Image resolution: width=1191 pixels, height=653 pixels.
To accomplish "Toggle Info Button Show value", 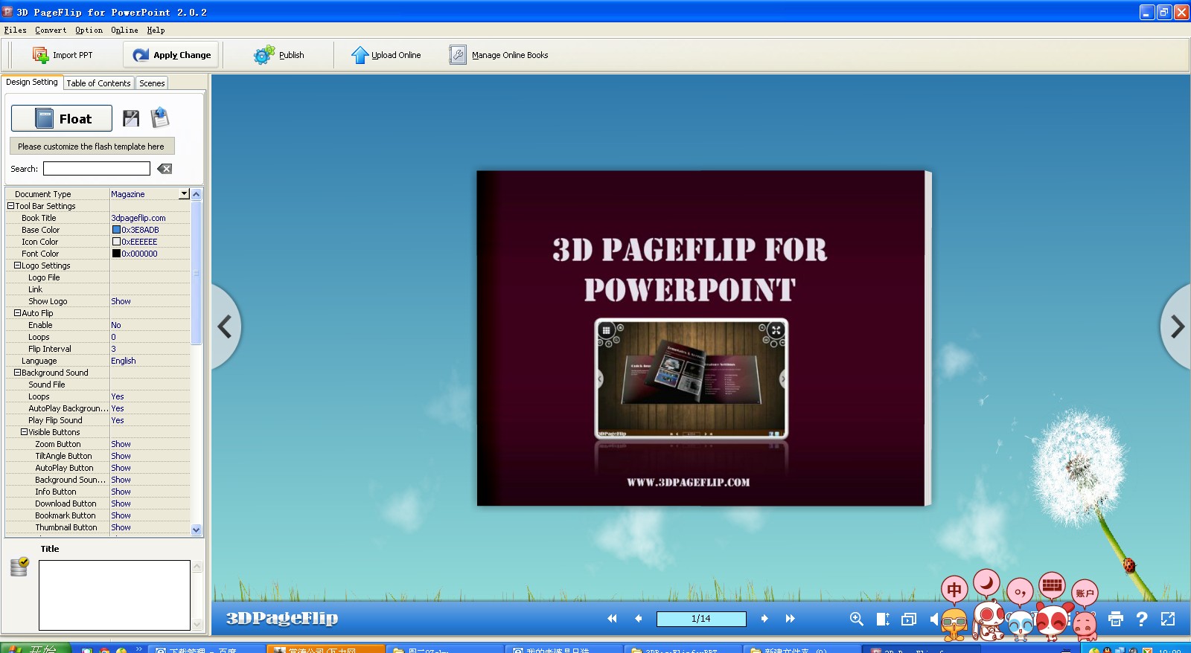I will [x=121, y=492].
